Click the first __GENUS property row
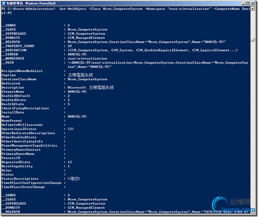This screenshot has width=258, height=217. 35,25
